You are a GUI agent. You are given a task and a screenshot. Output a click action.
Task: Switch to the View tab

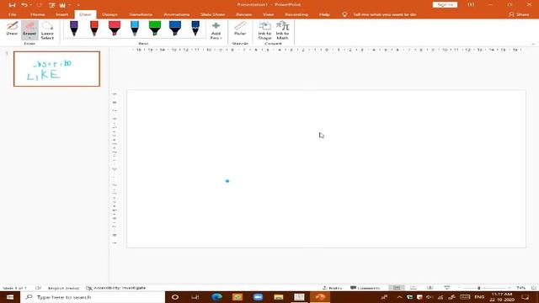269,14
